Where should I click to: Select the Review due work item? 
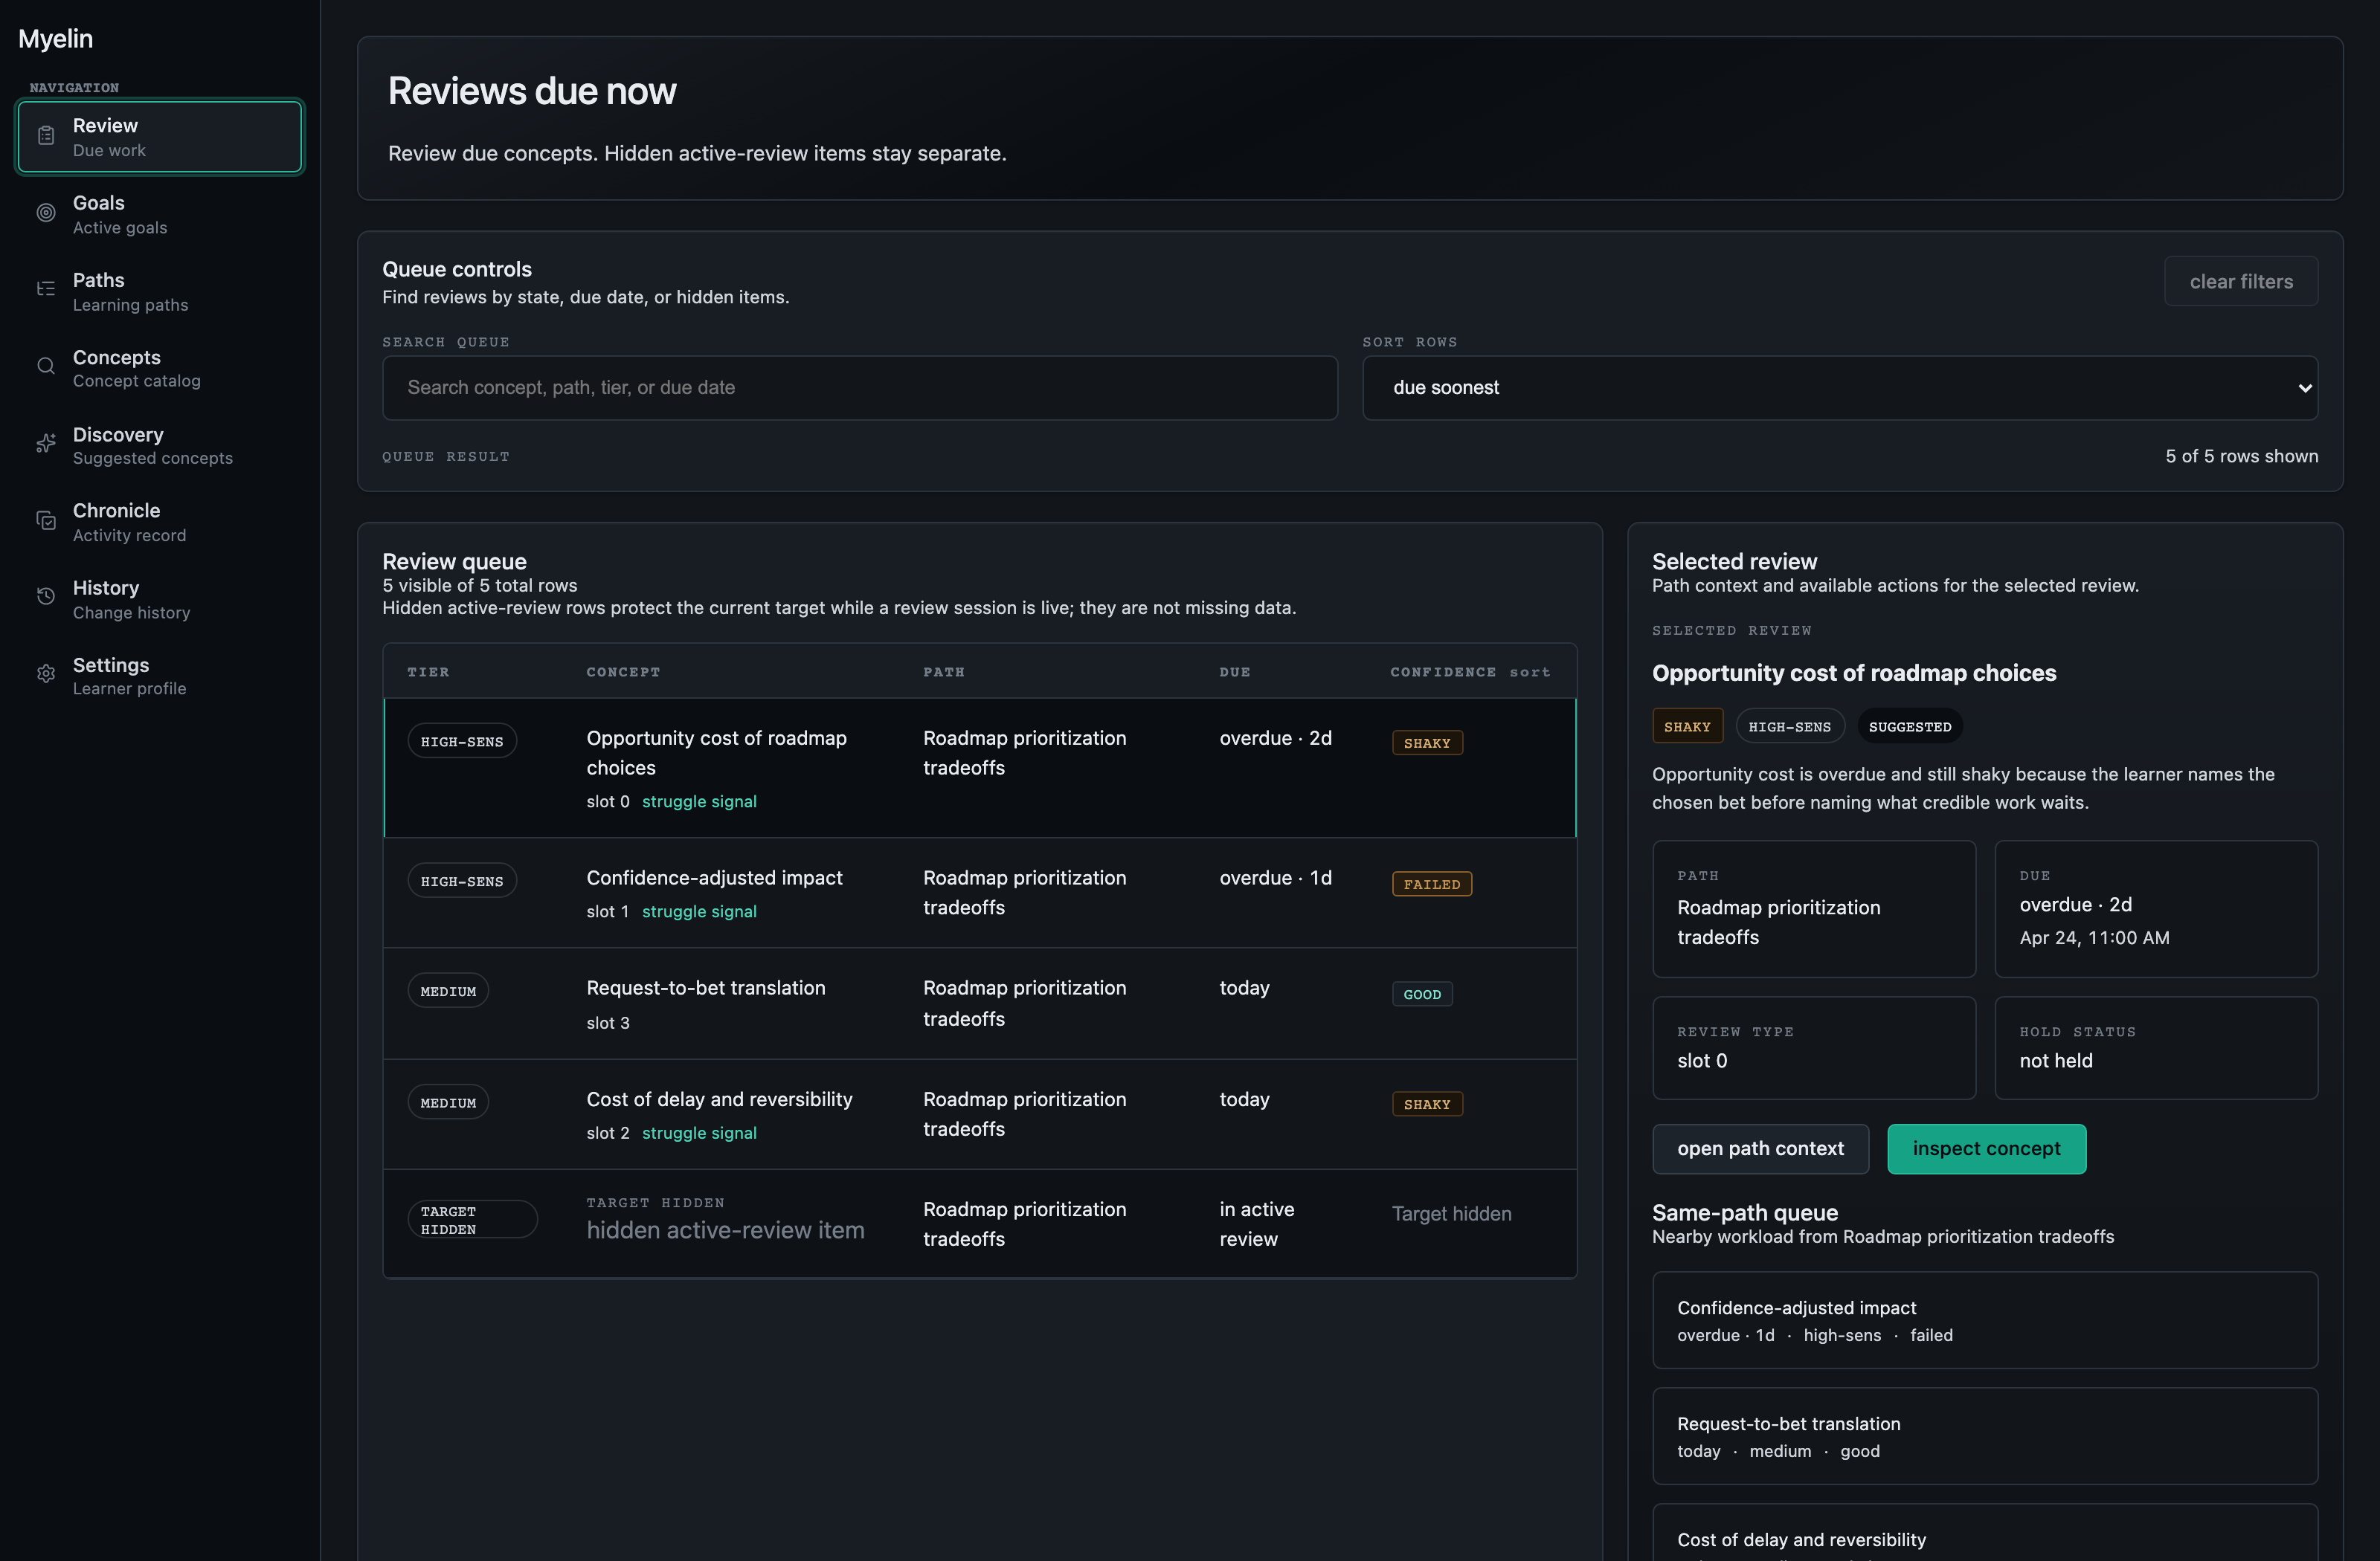(160, 137)
